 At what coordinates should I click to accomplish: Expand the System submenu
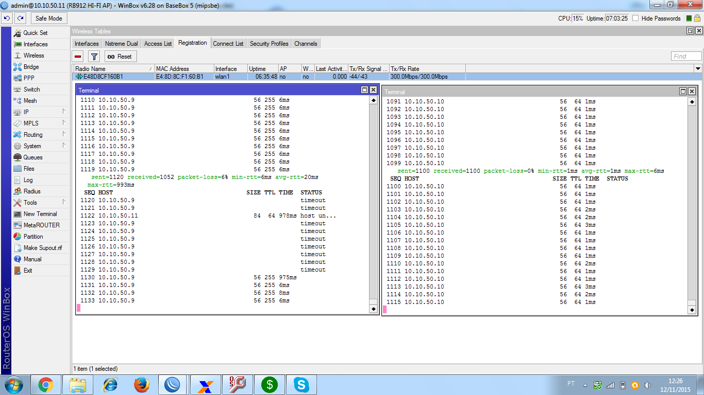(x=41, y=146)
